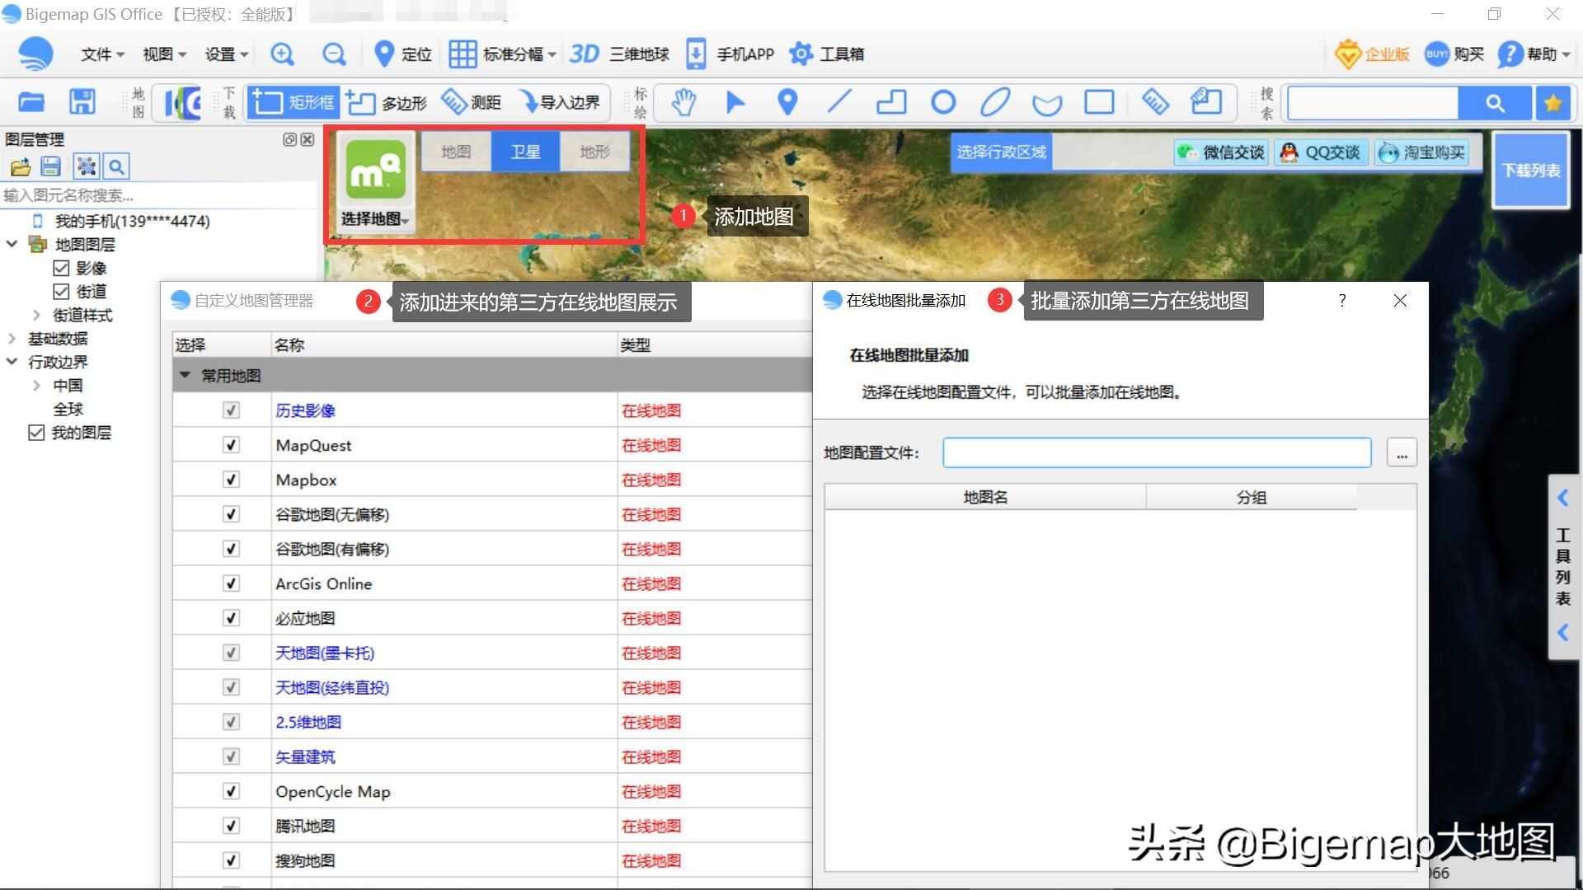Uncheck the ArcGis Online map
The height and width of the screenshot is (890, 1583).
[231, 583]
